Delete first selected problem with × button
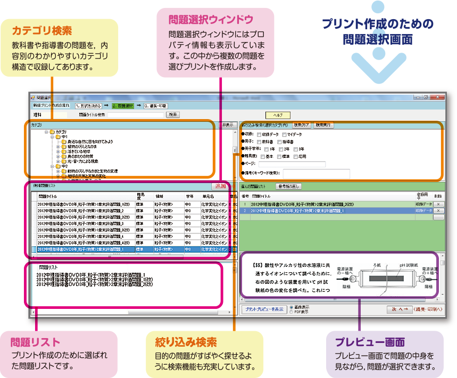Screen dimensions: 457x378 coord(438,204)
